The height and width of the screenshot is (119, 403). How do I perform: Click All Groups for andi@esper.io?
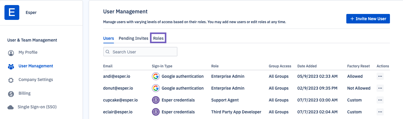click(279, 76)
